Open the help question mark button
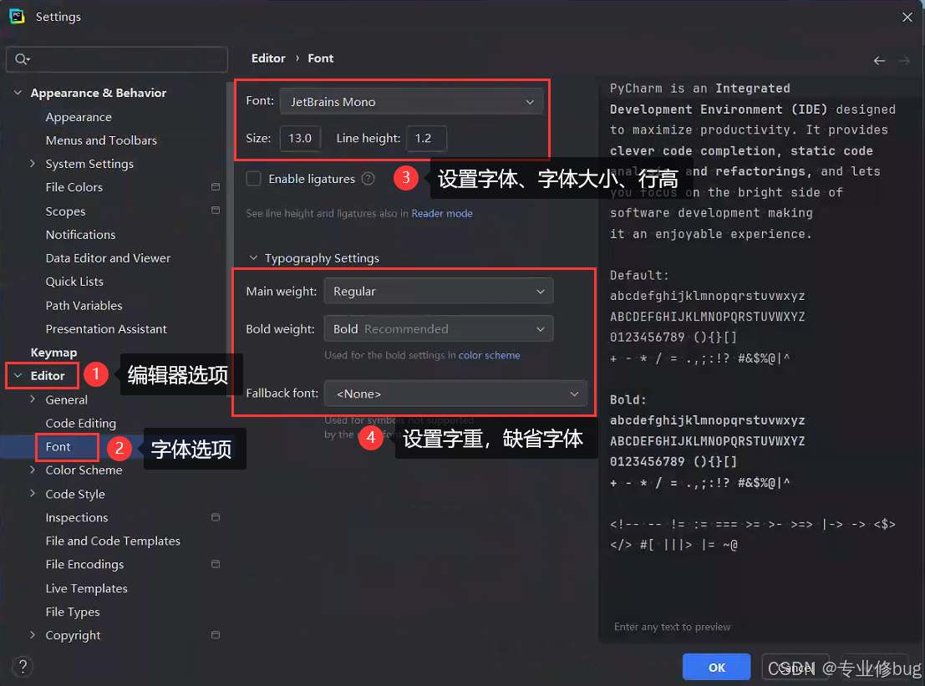Screen dimensions: 925x686 [23, 667]
